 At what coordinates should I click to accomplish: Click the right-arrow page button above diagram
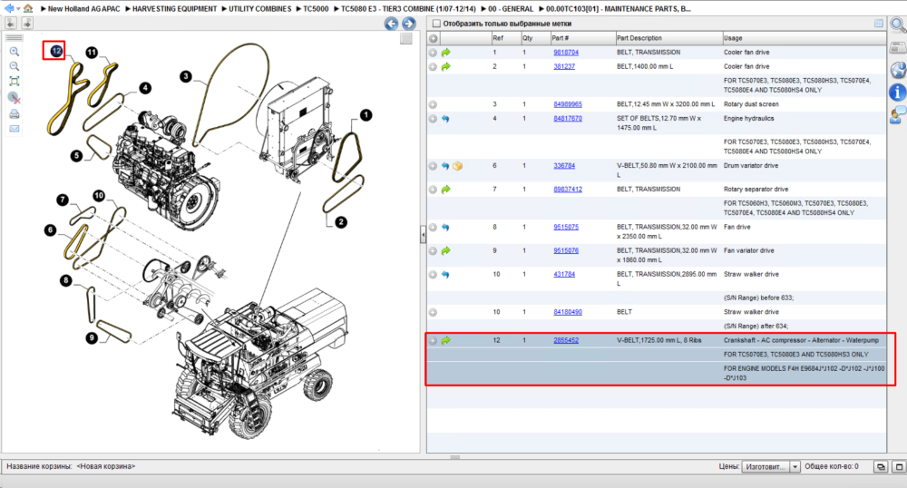coord(27,23)
